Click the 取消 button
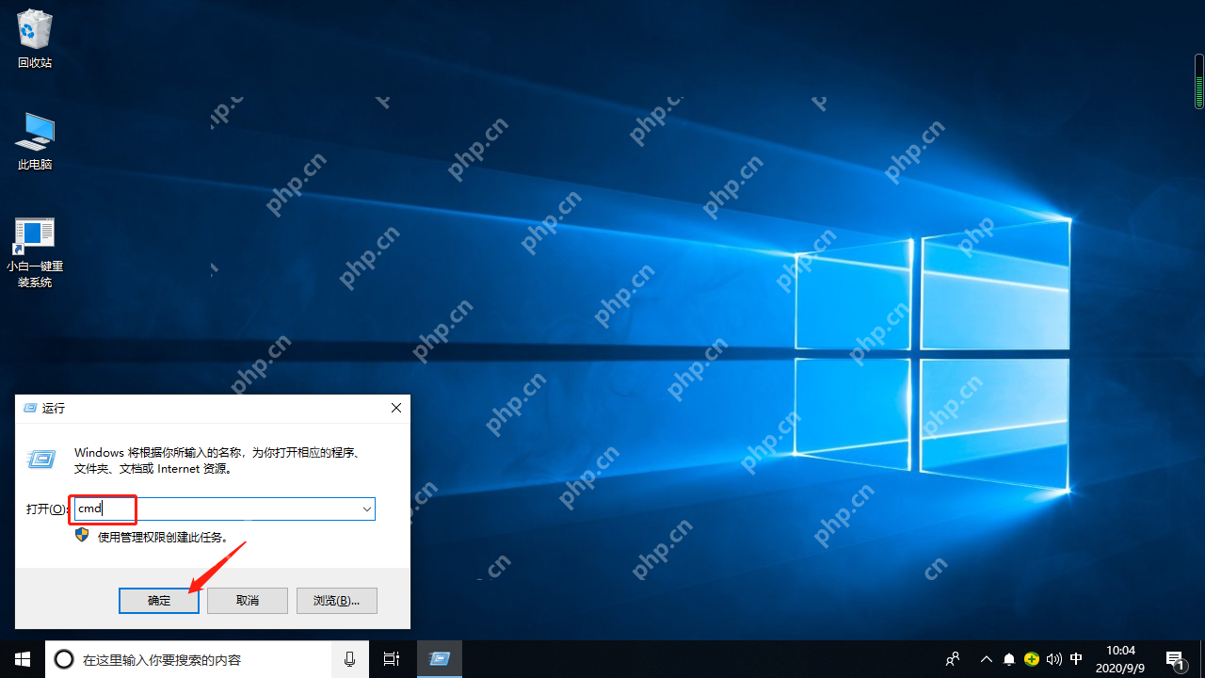Viewport: 1205px width, 678px height. coord(248,601)
